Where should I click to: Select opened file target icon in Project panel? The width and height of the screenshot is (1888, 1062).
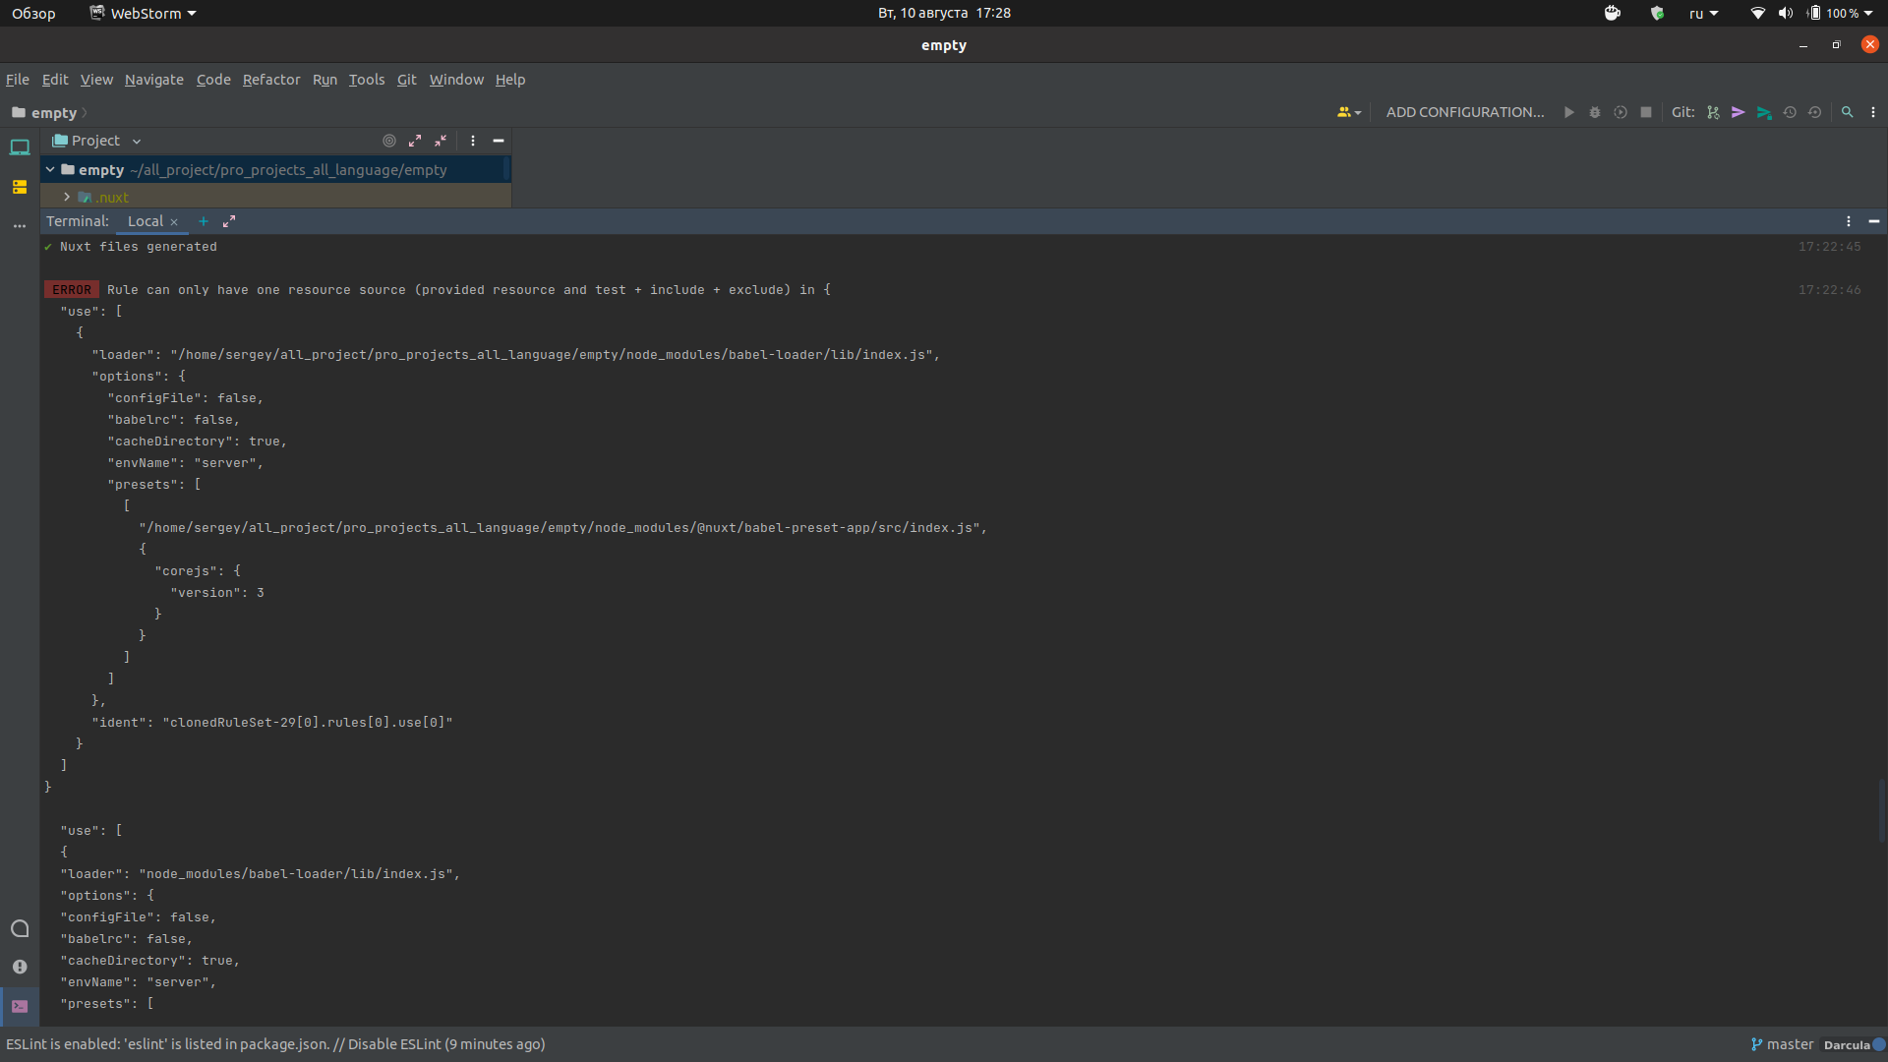(x=389, y=141)
